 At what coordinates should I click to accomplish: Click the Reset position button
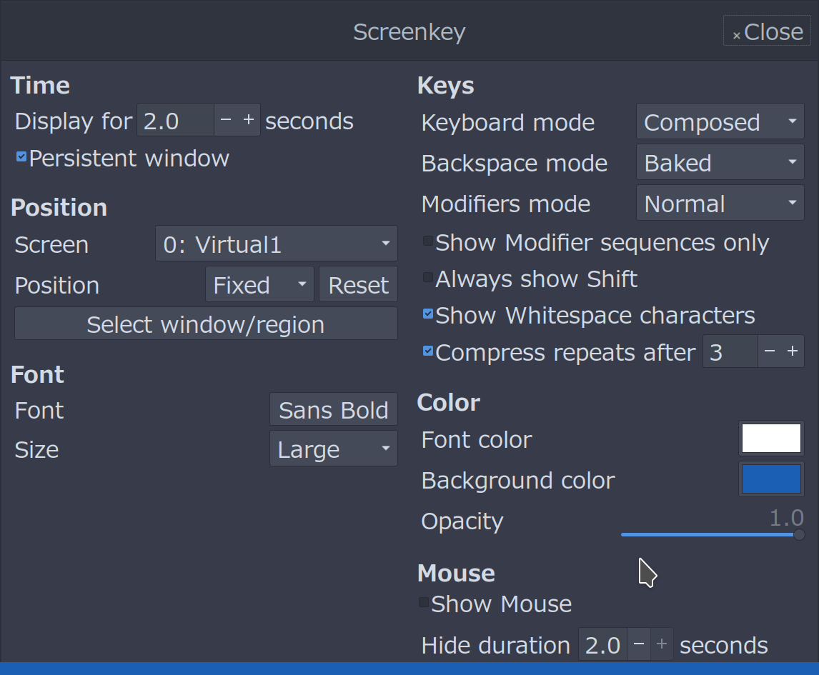(358, 284)
